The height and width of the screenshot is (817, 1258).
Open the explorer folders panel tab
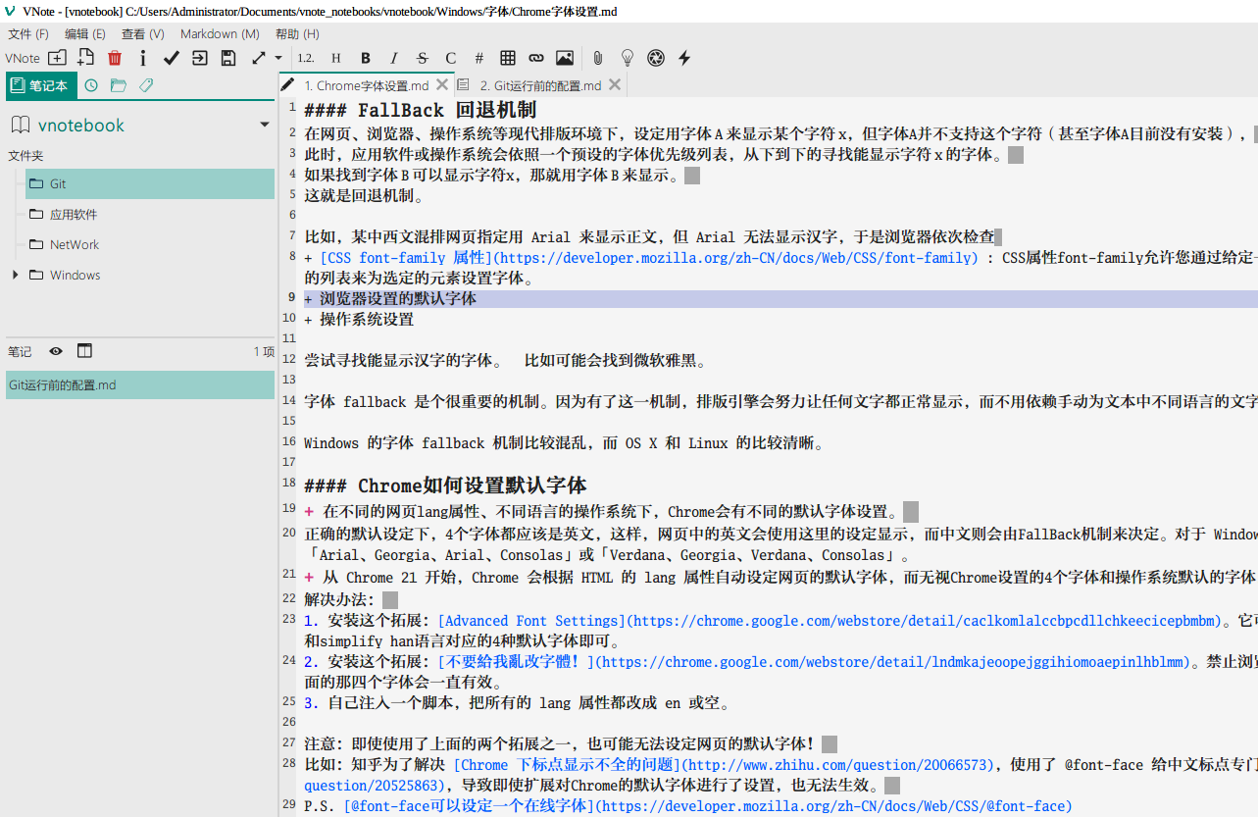tap(119, 85)
